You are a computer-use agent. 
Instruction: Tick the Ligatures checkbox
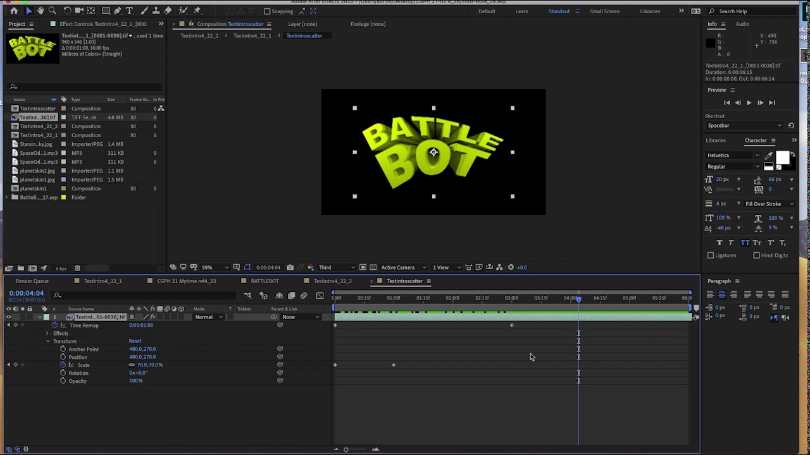(x=711, y=255)
